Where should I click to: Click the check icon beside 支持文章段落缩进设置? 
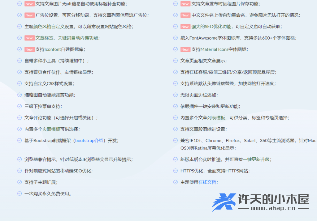[x=176, y=129]
